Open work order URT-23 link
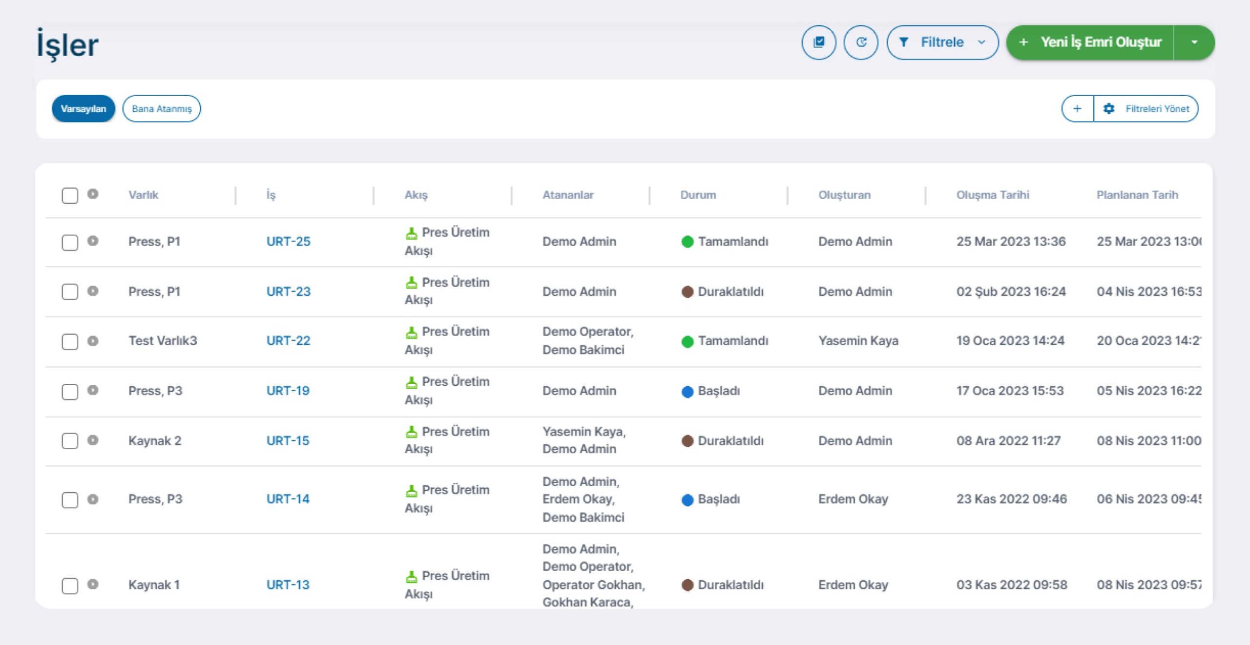The width and height of the screenshot is (1250, 645). pos(288,291)
